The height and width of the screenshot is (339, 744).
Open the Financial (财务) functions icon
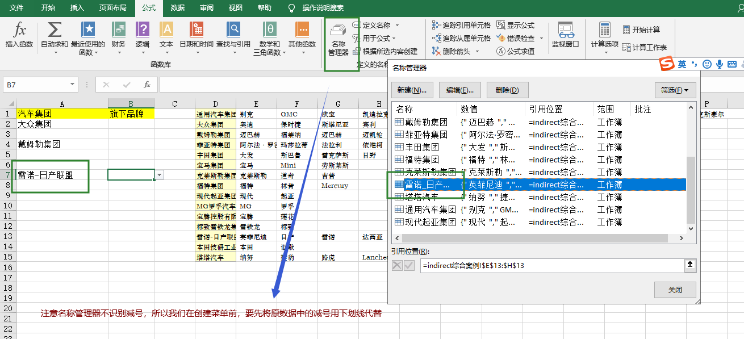(x=119, y=30)
